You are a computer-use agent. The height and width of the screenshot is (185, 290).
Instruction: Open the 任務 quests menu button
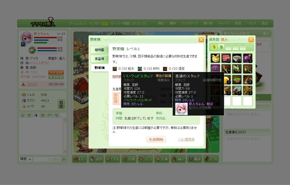click(129, 159)
